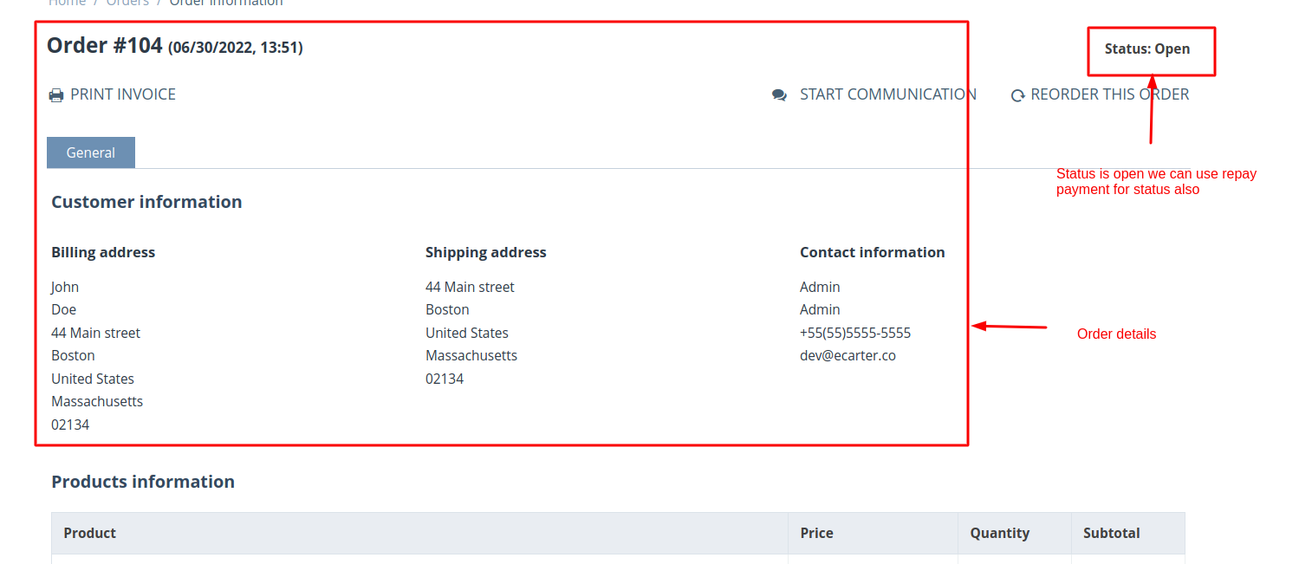Screen dimensions: 1299x564
Task: Choose Reorder This Order link
Action: 1109,94
